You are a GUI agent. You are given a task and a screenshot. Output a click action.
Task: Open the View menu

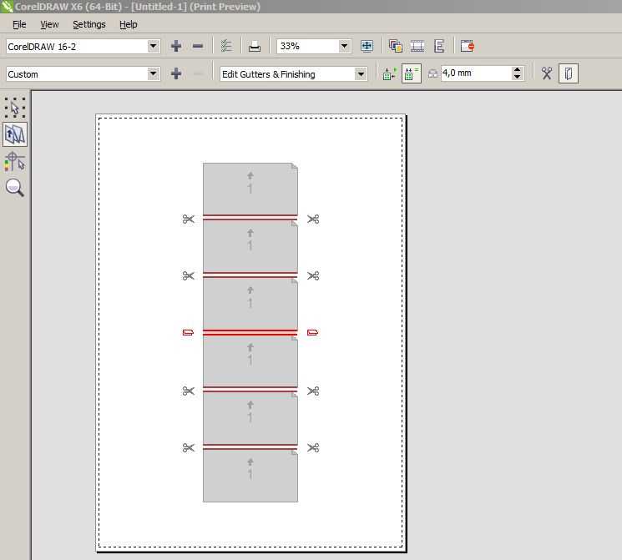(x=49, y=24)
